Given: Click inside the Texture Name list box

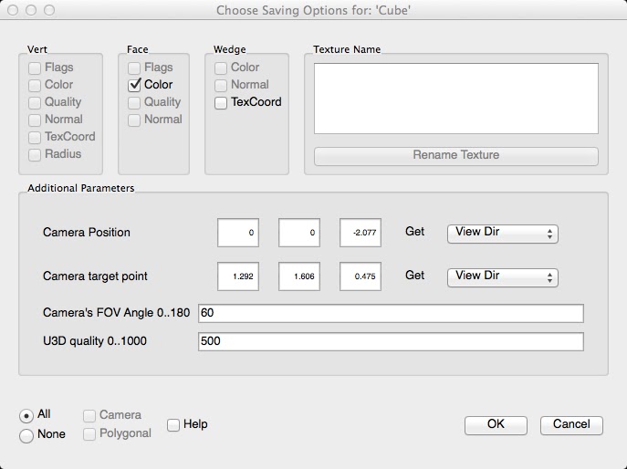Looking at the screenshot, I should click(x=455, y=99).
